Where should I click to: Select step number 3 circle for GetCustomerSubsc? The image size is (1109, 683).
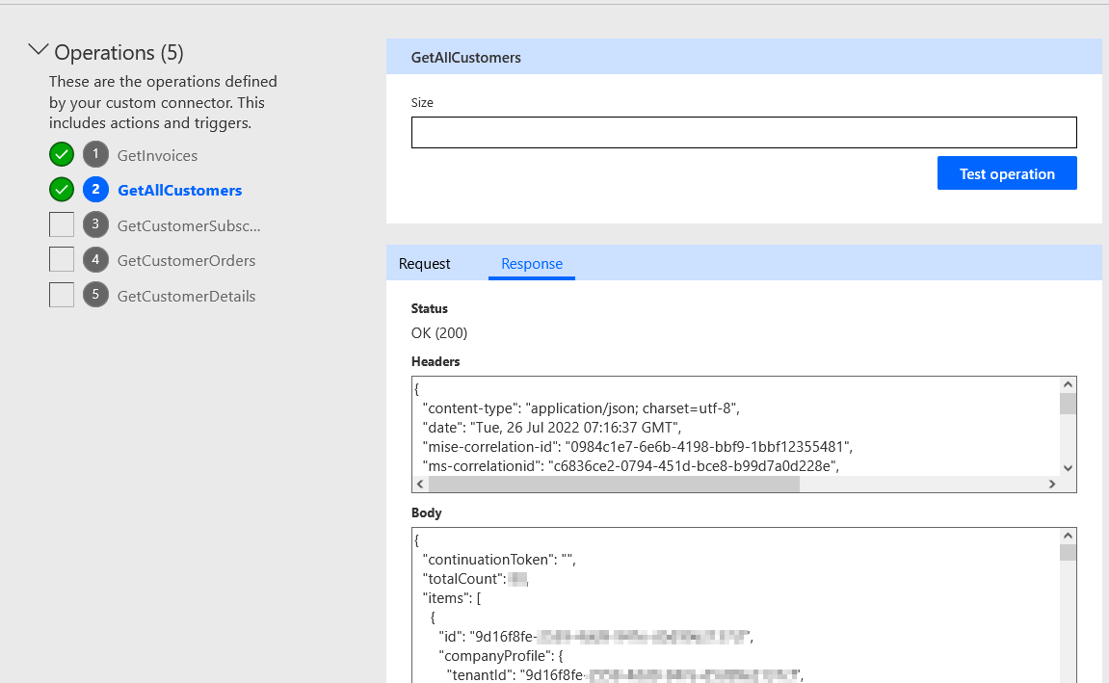click(x=95, y=224)
